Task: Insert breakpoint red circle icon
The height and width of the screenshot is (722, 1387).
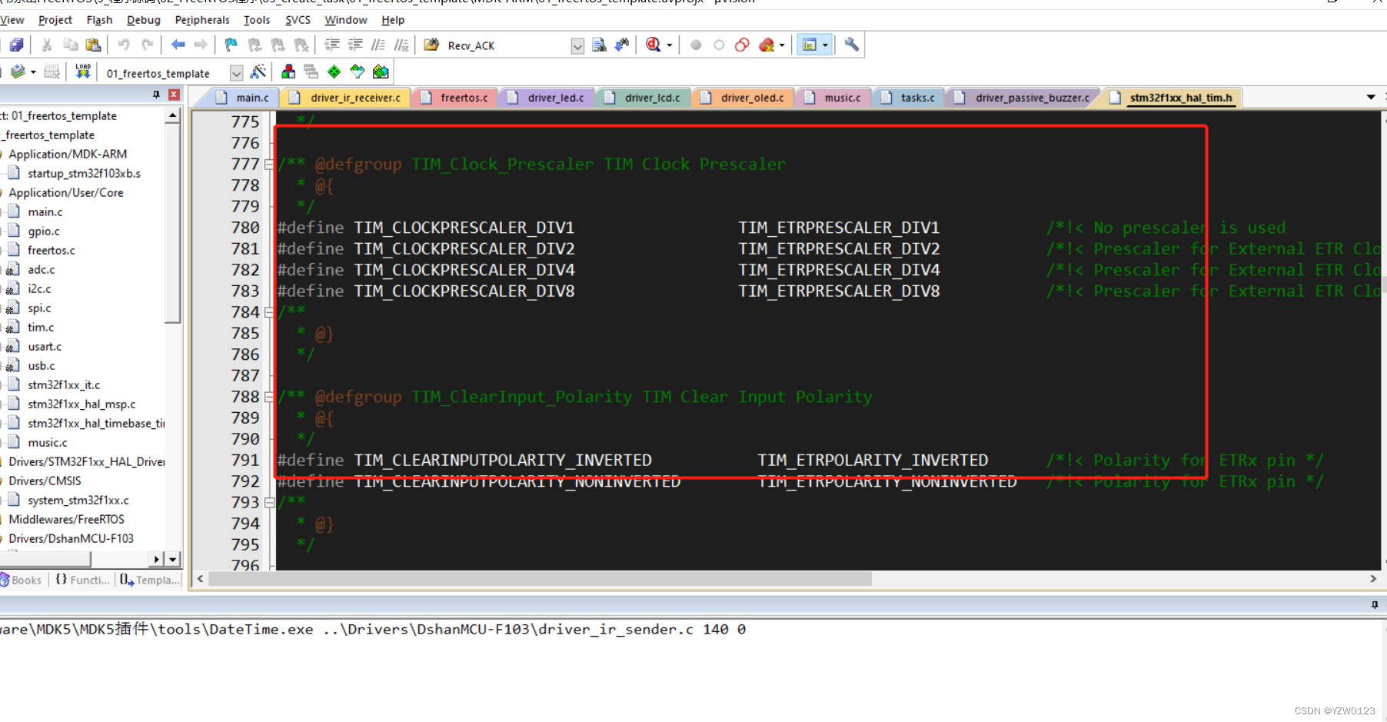Action: (x=696, y=45)
